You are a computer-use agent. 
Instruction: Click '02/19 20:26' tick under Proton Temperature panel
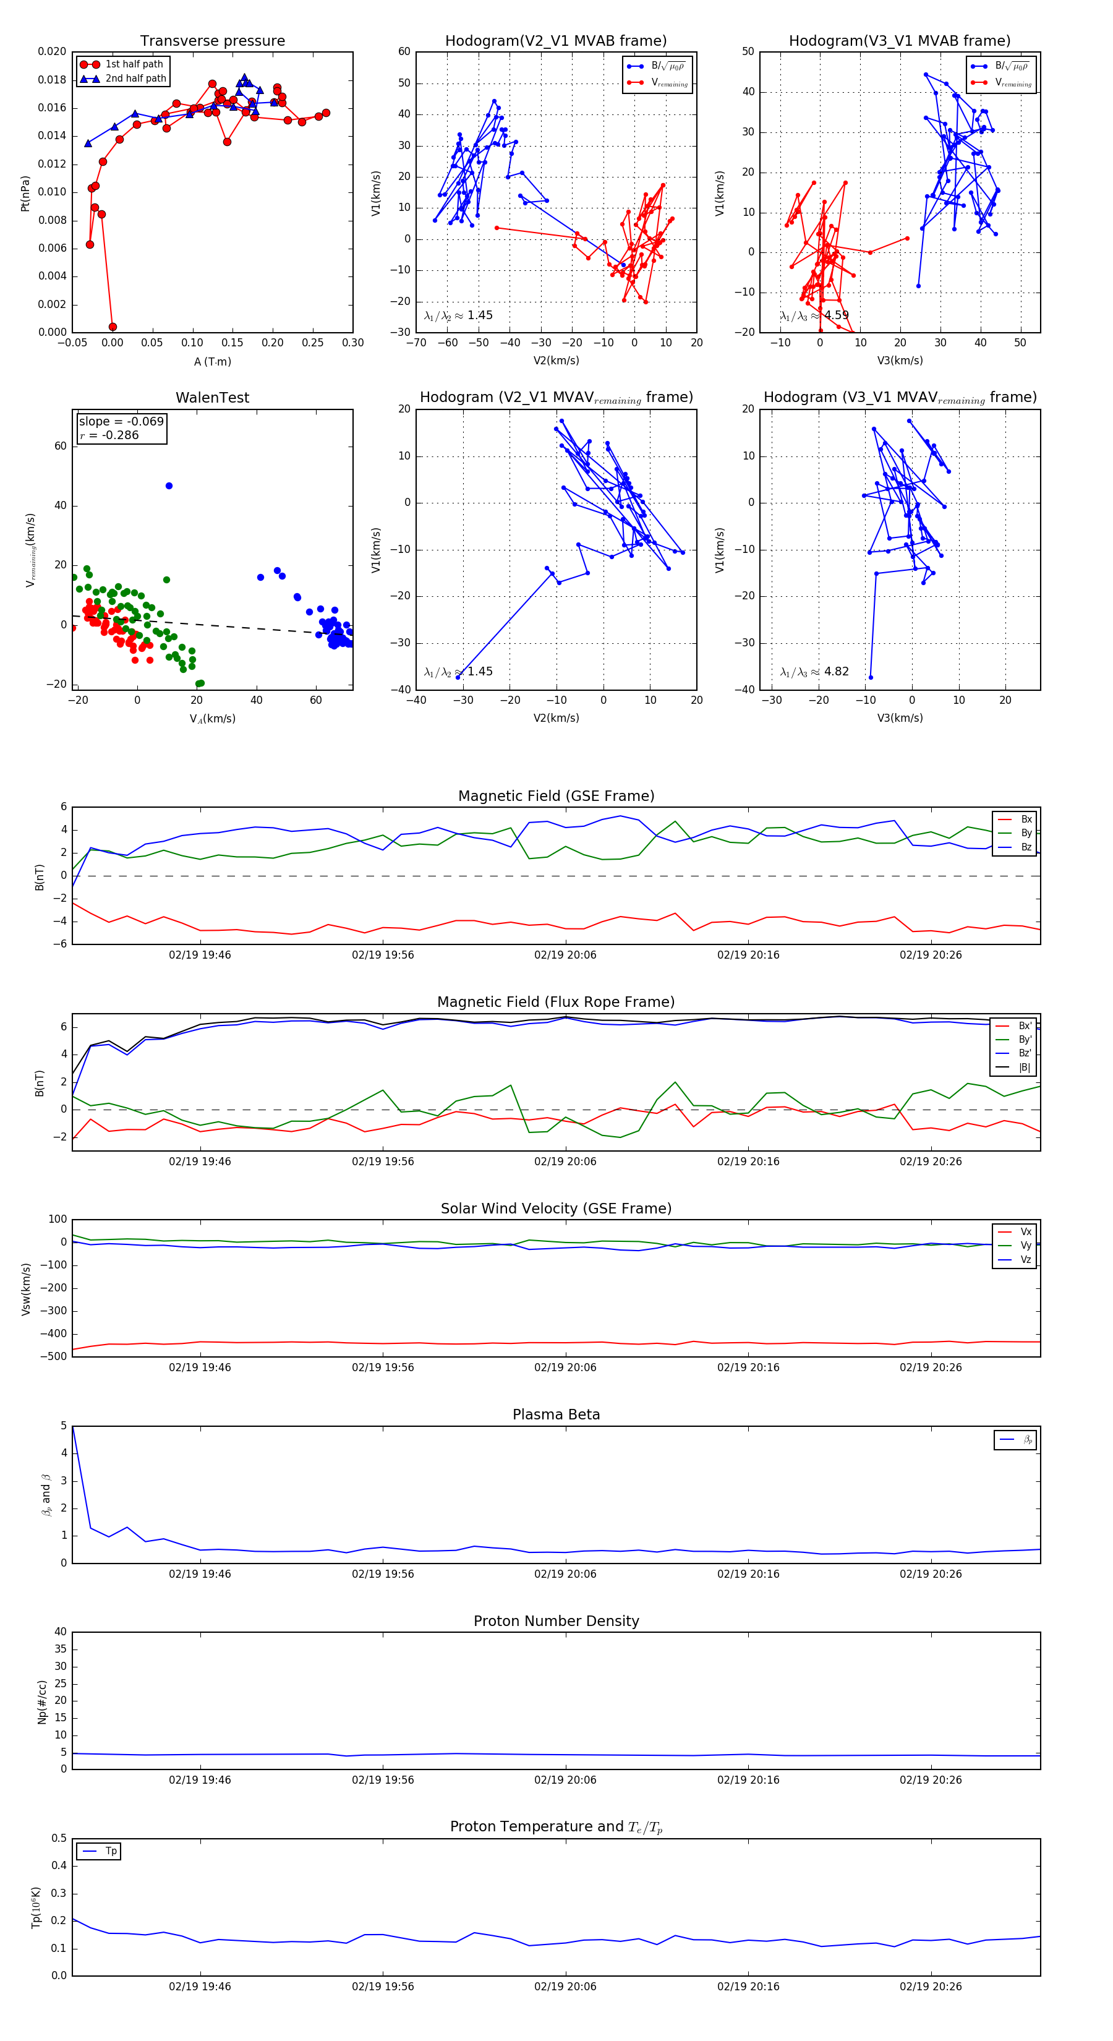[930, 1987]
